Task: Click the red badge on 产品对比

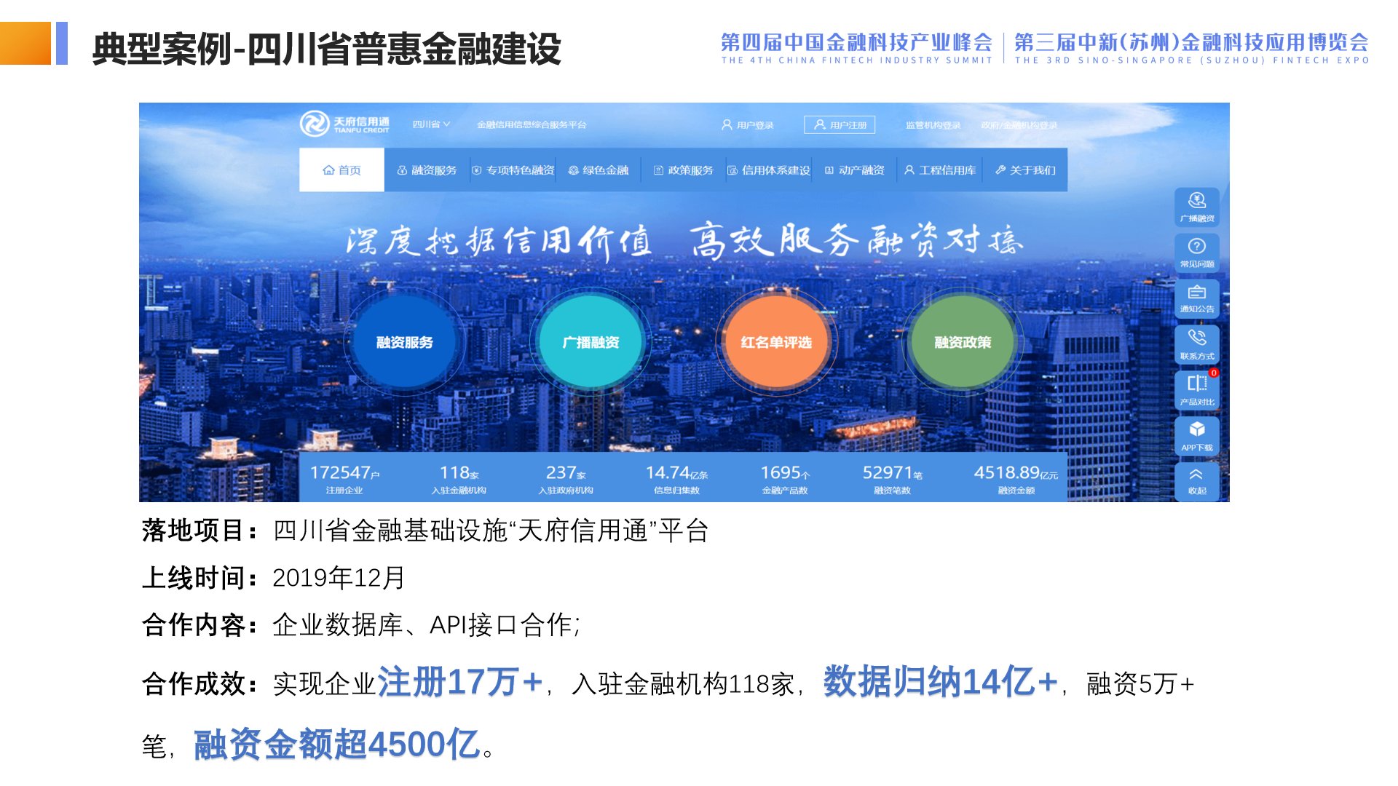Action: pyautogui.click(x=1213, y=373)
